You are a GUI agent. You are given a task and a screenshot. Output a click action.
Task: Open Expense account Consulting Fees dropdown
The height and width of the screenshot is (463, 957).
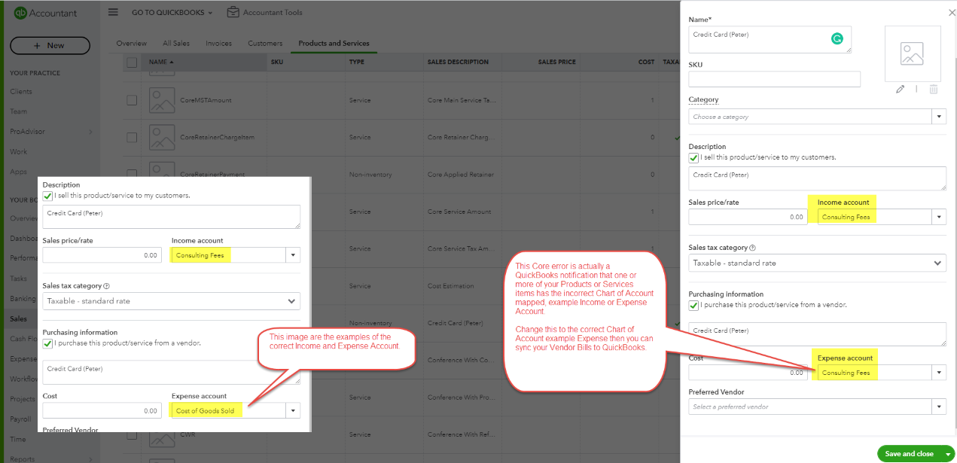tap(939, 373)
